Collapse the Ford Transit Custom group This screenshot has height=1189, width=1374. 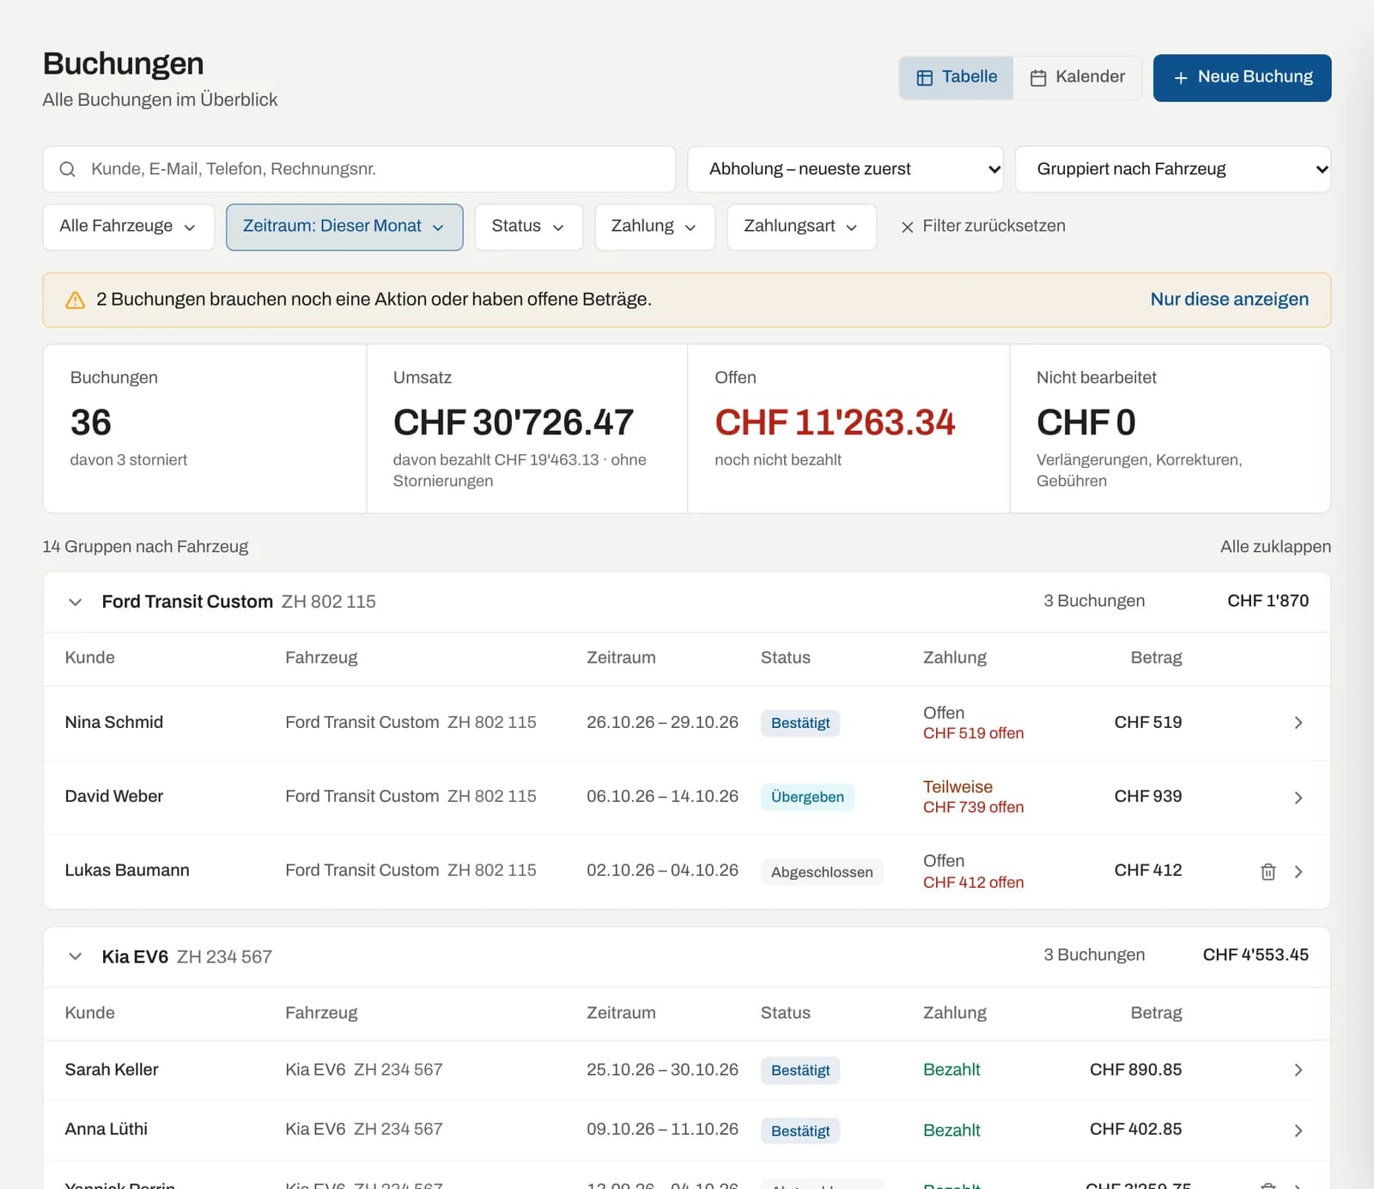click(76, 602)
